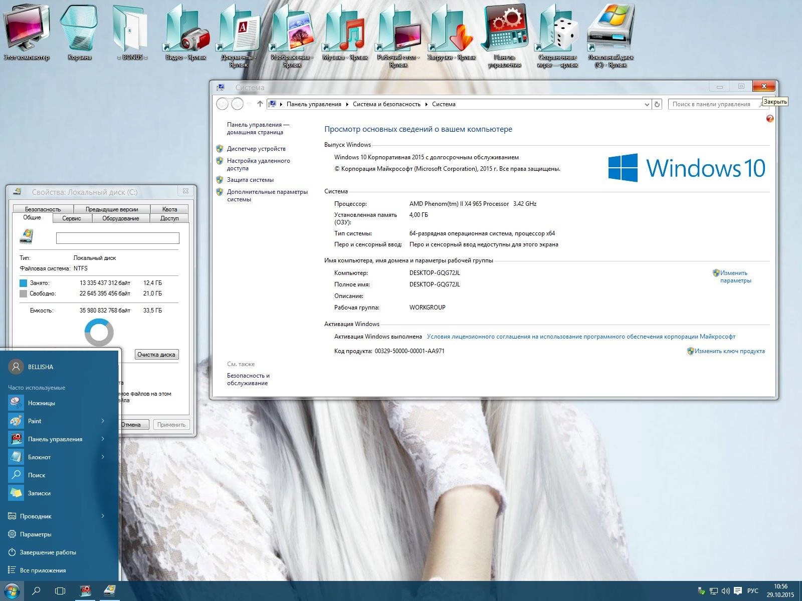This screenshot has height=601, width=802.
Task: Open Task View on the taskbar
Action: 60,591
